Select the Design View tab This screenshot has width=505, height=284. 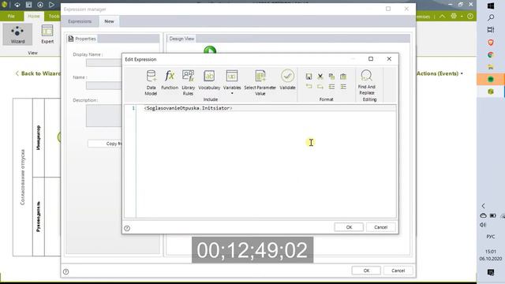point(181,39)
